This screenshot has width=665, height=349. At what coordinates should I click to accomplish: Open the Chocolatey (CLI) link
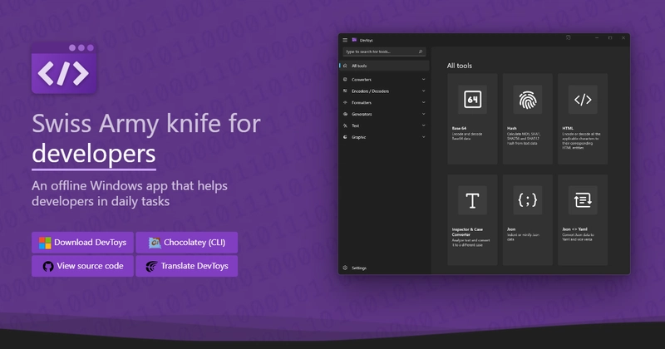(x=186, y=243)
